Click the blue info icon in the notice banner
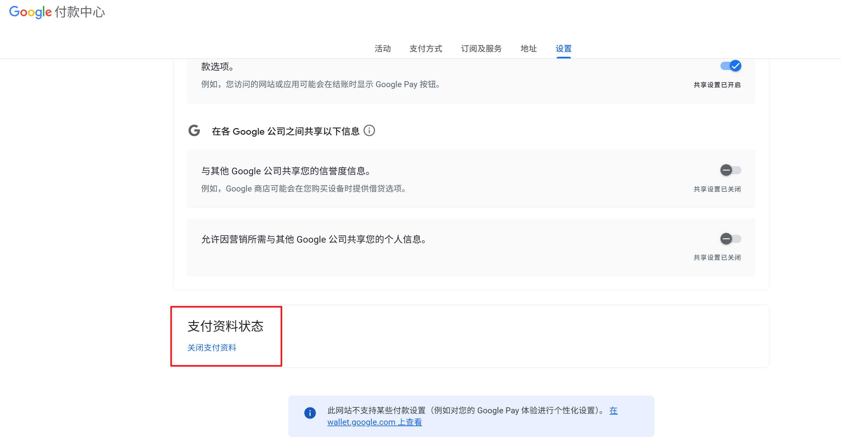This screenshot has height=445, width=841. click(x=310, y=413)
